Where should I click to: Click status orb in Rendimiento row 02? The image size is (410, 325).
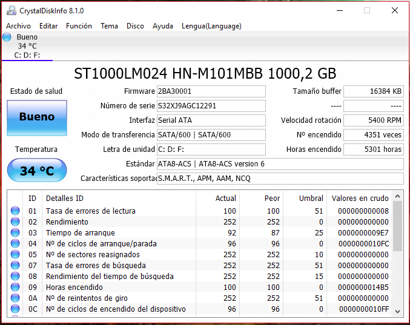pyautogui.click(x=15, y=222)
